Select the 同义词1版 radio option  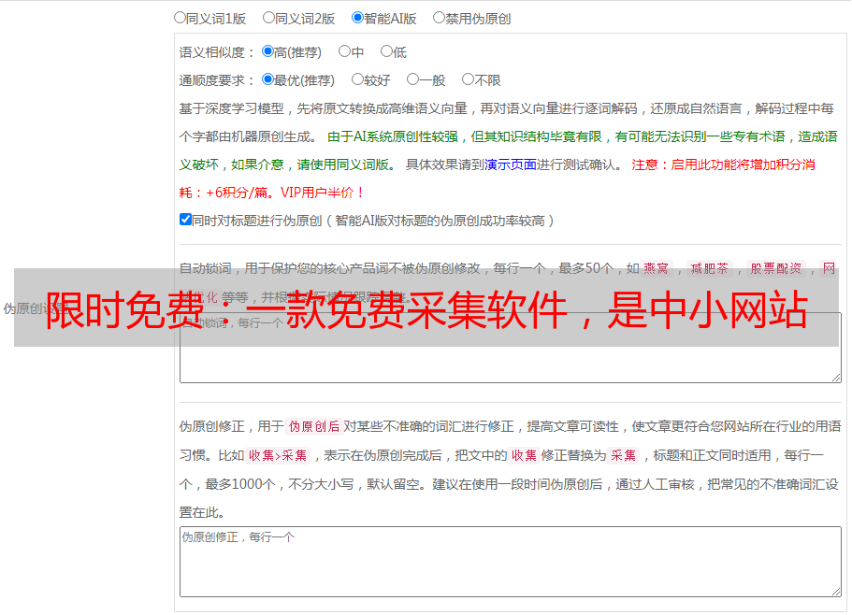click(181, 18)
